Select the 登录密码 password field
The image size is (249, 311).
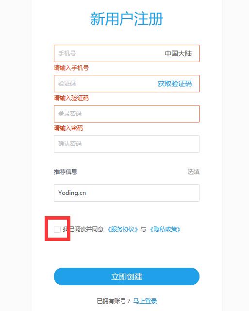click(x=127, y=114)
